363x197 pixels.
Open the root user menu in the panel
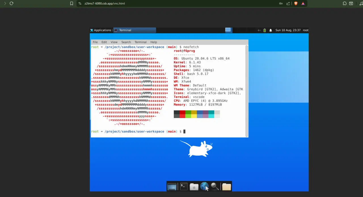pyautogui.click(x=305, y=30)
